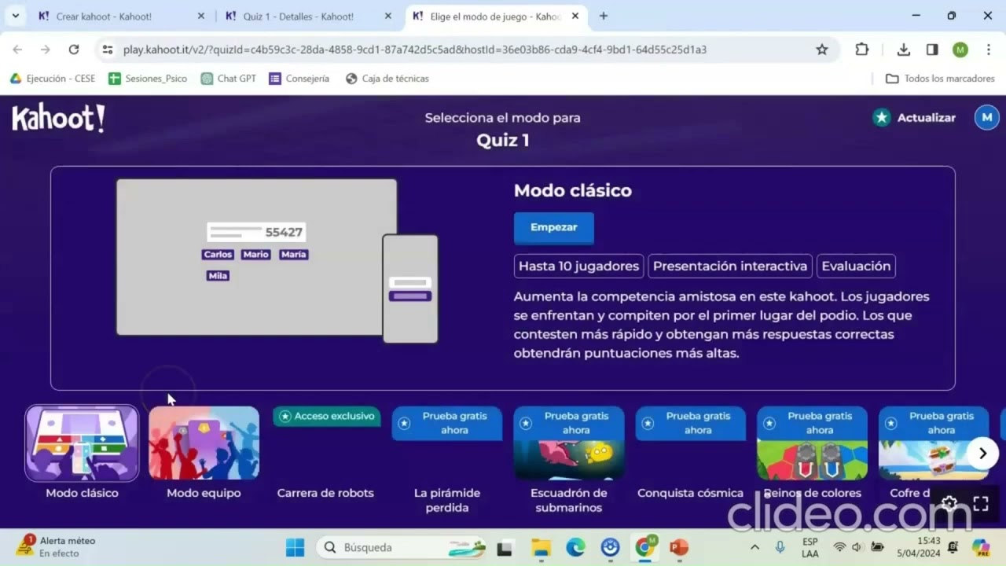Open the Chrome profile M avatar
Screen dimensions: 1006x566
point(960,50)
